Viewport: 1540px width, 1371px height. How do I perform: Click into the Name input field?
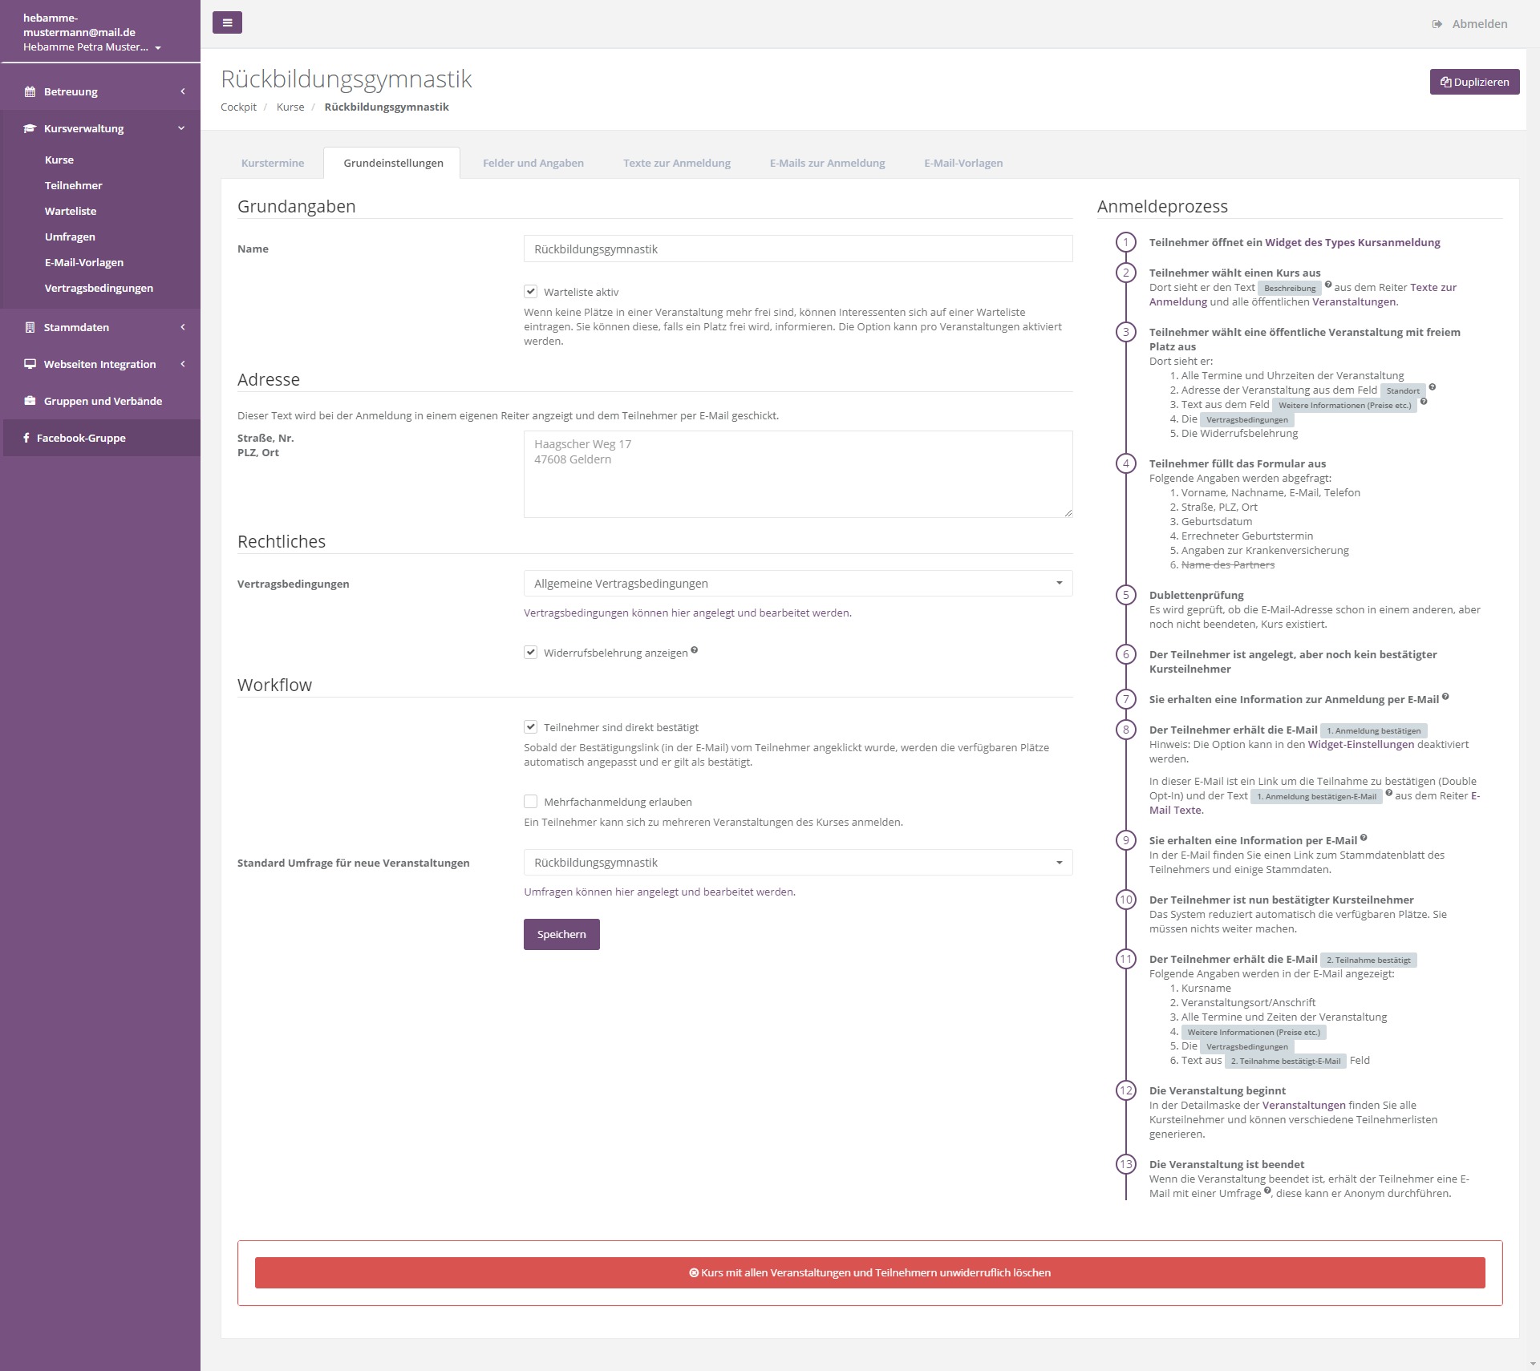[797, 249]
